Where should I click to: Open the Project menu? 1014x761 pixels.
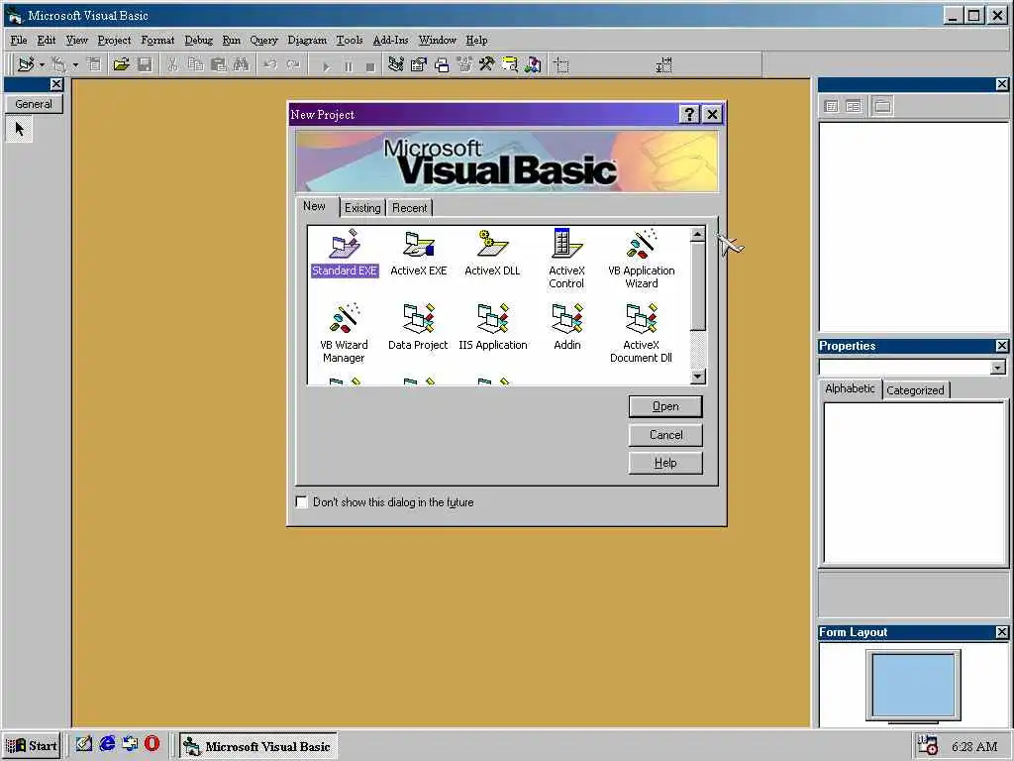click(115, 40)
